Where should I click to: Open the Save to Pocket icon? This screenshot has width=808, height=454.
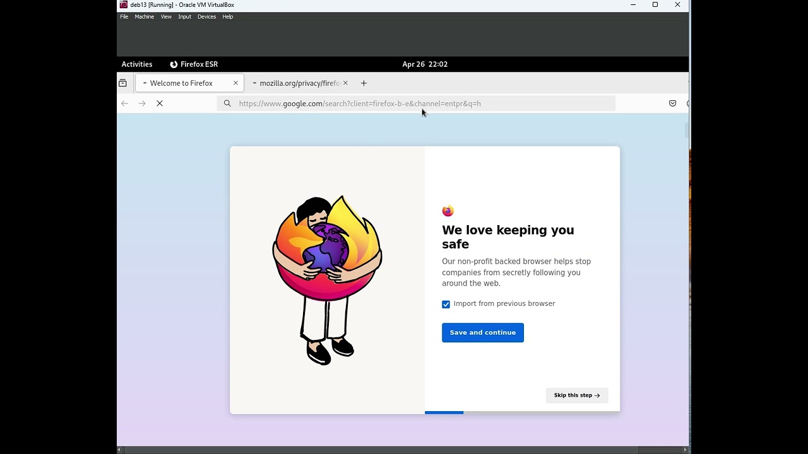coord(673,103)
